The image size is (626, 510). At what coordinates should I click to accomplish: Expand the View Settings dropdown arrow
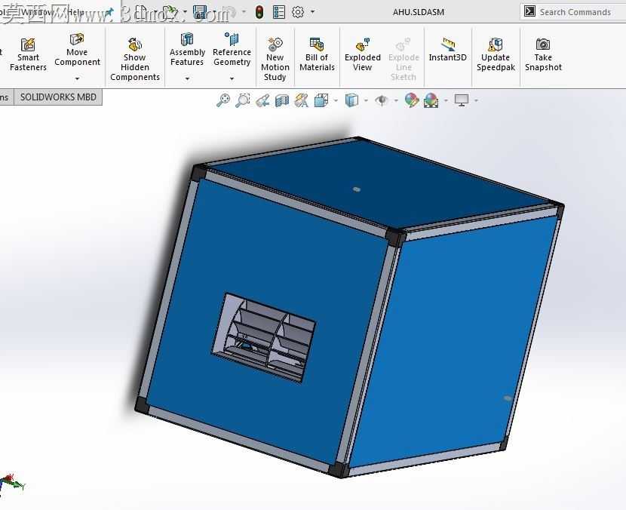pos(476,100)
